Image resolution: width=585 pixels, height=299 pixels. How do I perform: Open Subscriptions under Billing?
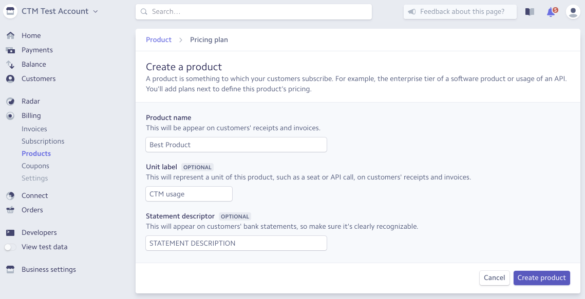pos(43,141)
